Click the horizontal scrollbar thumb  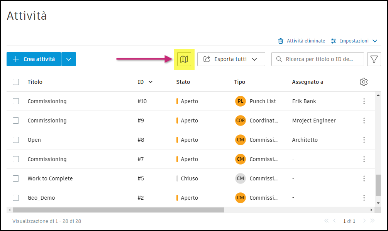(x=118, y=210)
